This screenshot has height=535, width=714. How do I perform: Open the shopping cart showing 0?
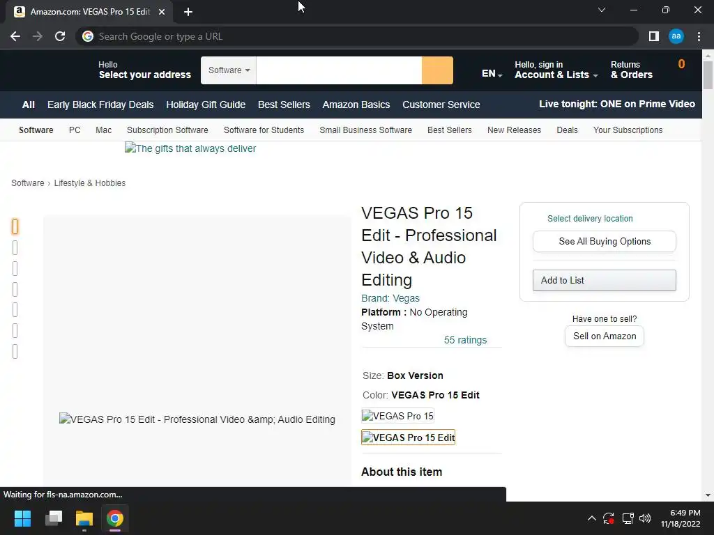pyautogui.click(x=681, y=65)
